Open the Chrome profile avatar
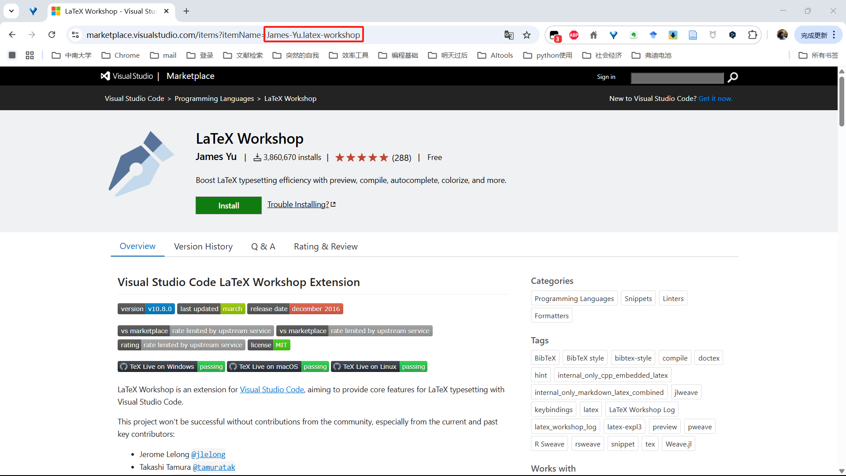Screen dimensions: 846x476 782,35
